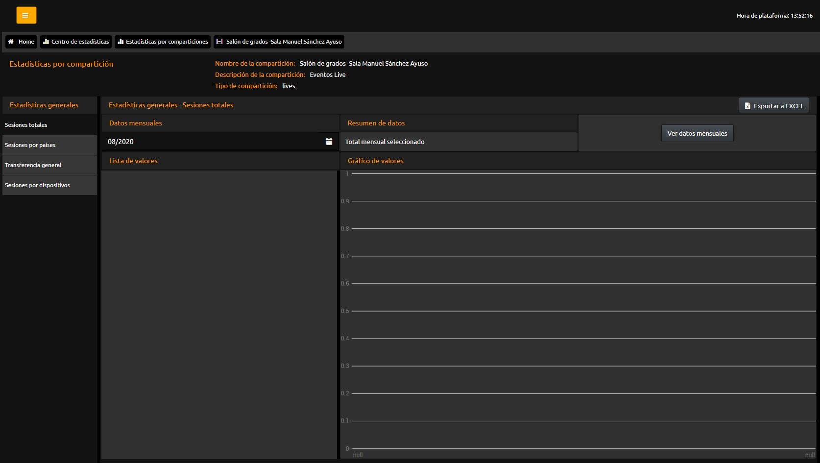Select Sesiones por países in sidebar
This screenshot has height=463, width=820.
[49, 145]
